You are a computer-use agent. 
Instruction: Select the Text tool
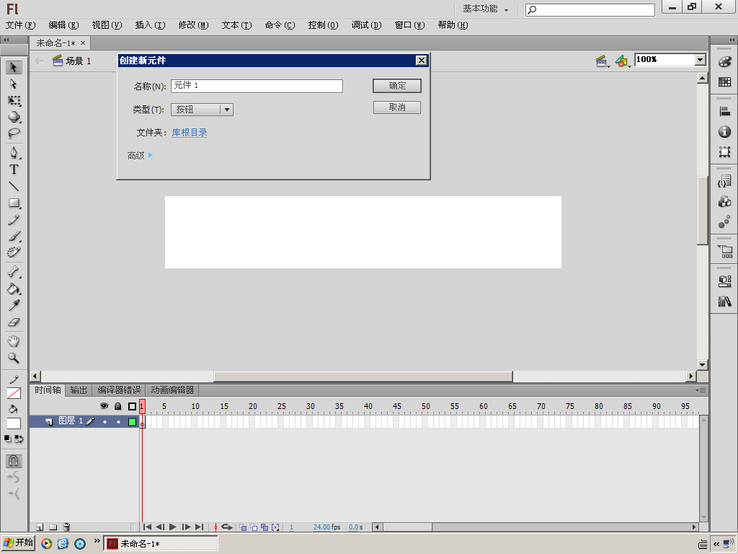pyautogui.click(x=14, y=170)
